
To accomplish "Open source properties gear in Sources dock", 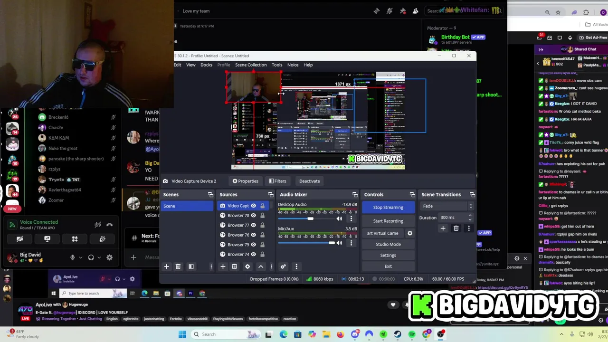I will (247, 266).
